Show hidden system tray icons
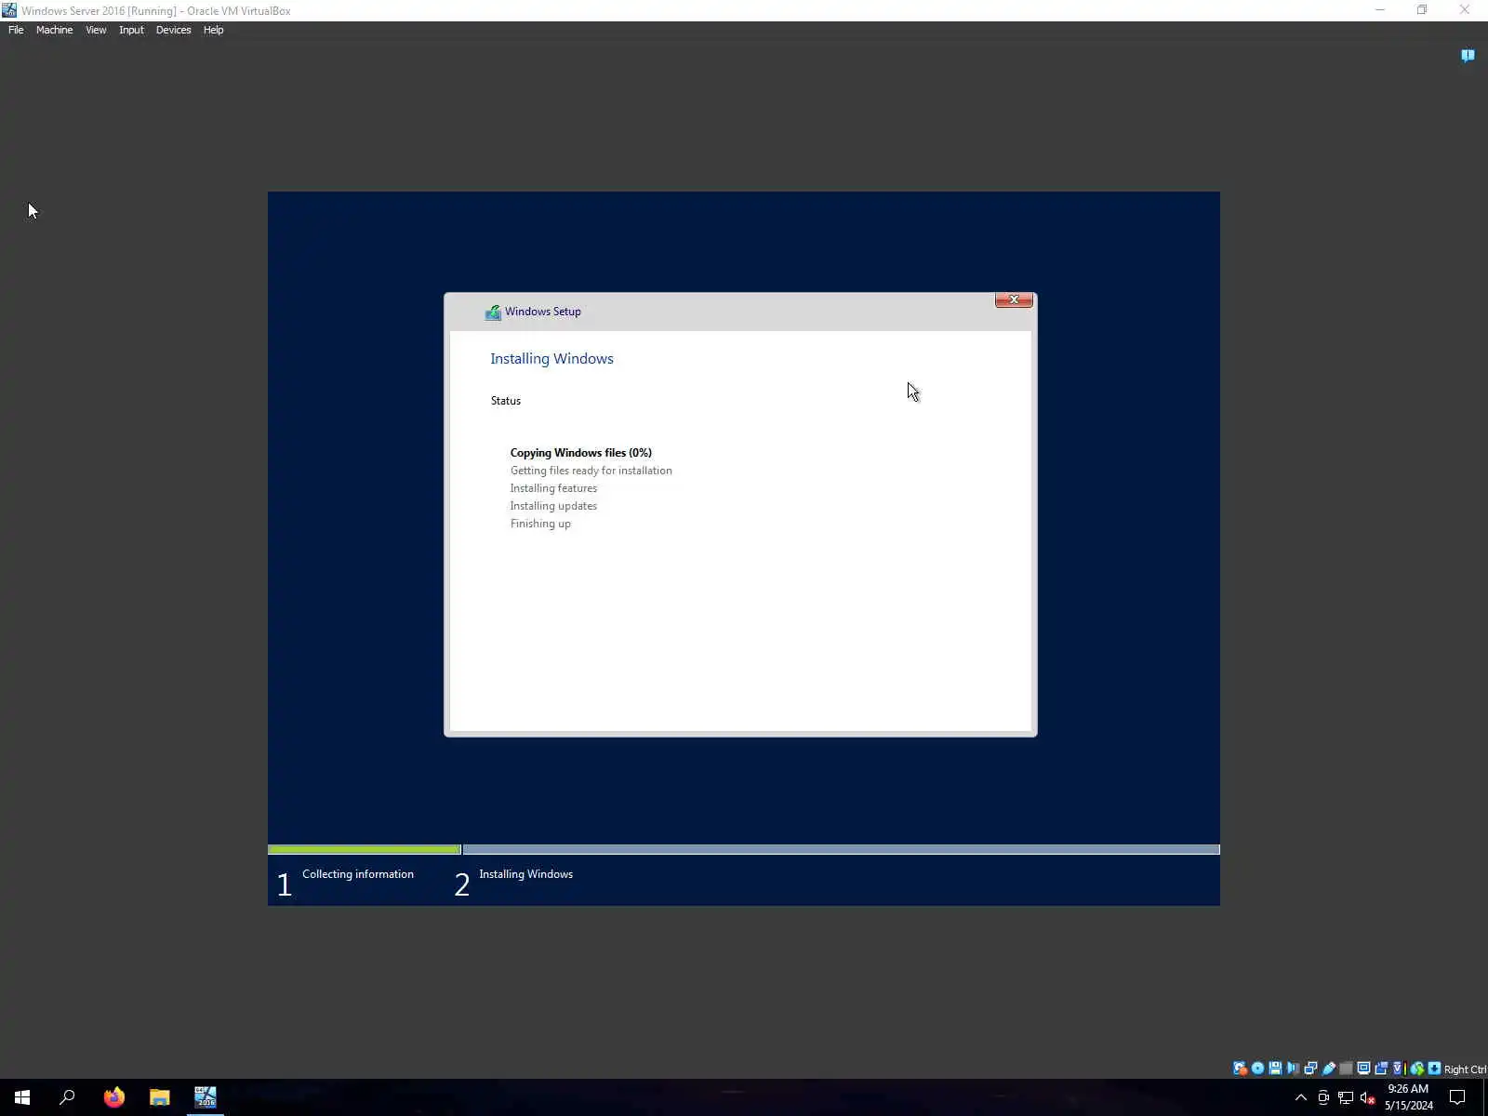The image size is (1488, 1116). (1301, 1097)
